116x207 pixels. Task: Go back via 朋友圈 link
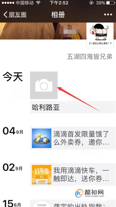(18, 15)
